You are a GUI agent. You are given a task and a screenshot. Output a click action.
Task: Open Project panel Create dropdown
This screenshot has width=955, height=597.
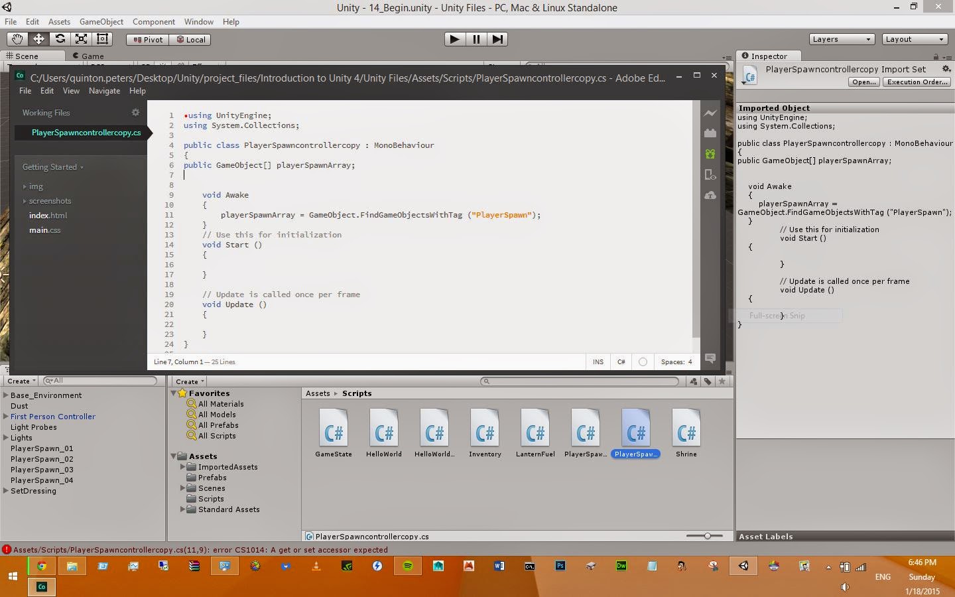click(190, 381)
